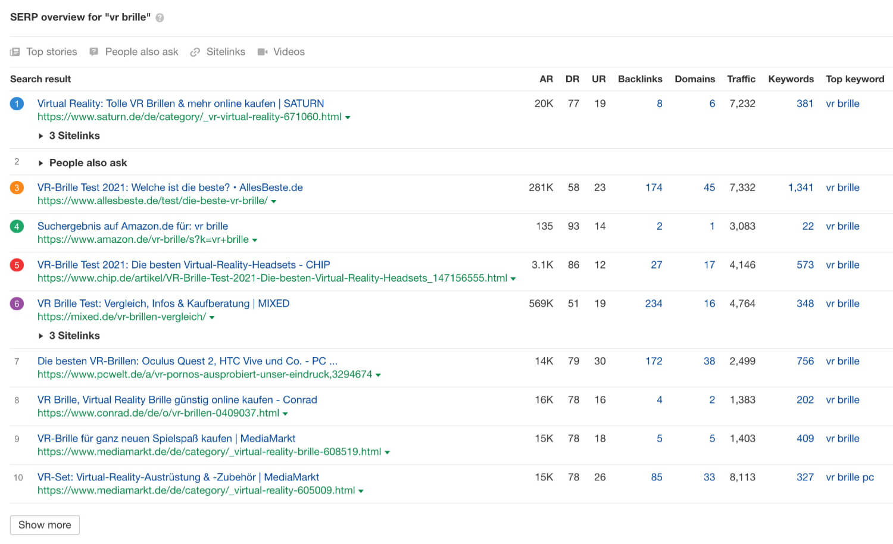This screenshot has height=544, width=893.
Task: Expand 3 Sitelinks under SATURN result
Action: click(x=69, y=136)
